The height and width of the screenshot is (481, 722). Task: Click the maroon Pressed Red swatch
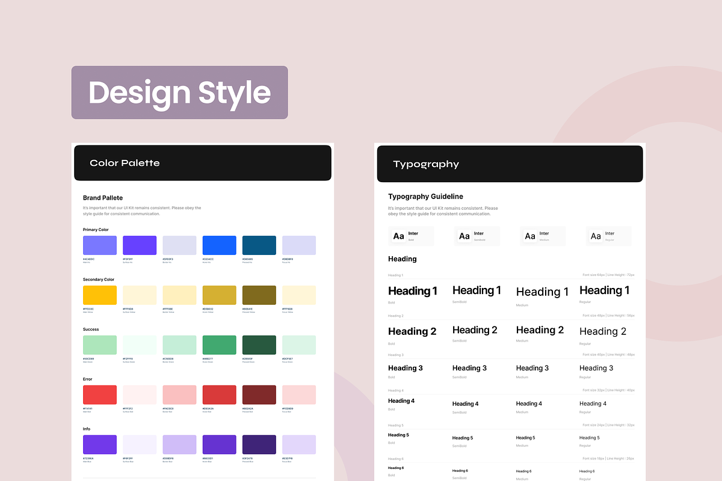[x=259, y=395]
